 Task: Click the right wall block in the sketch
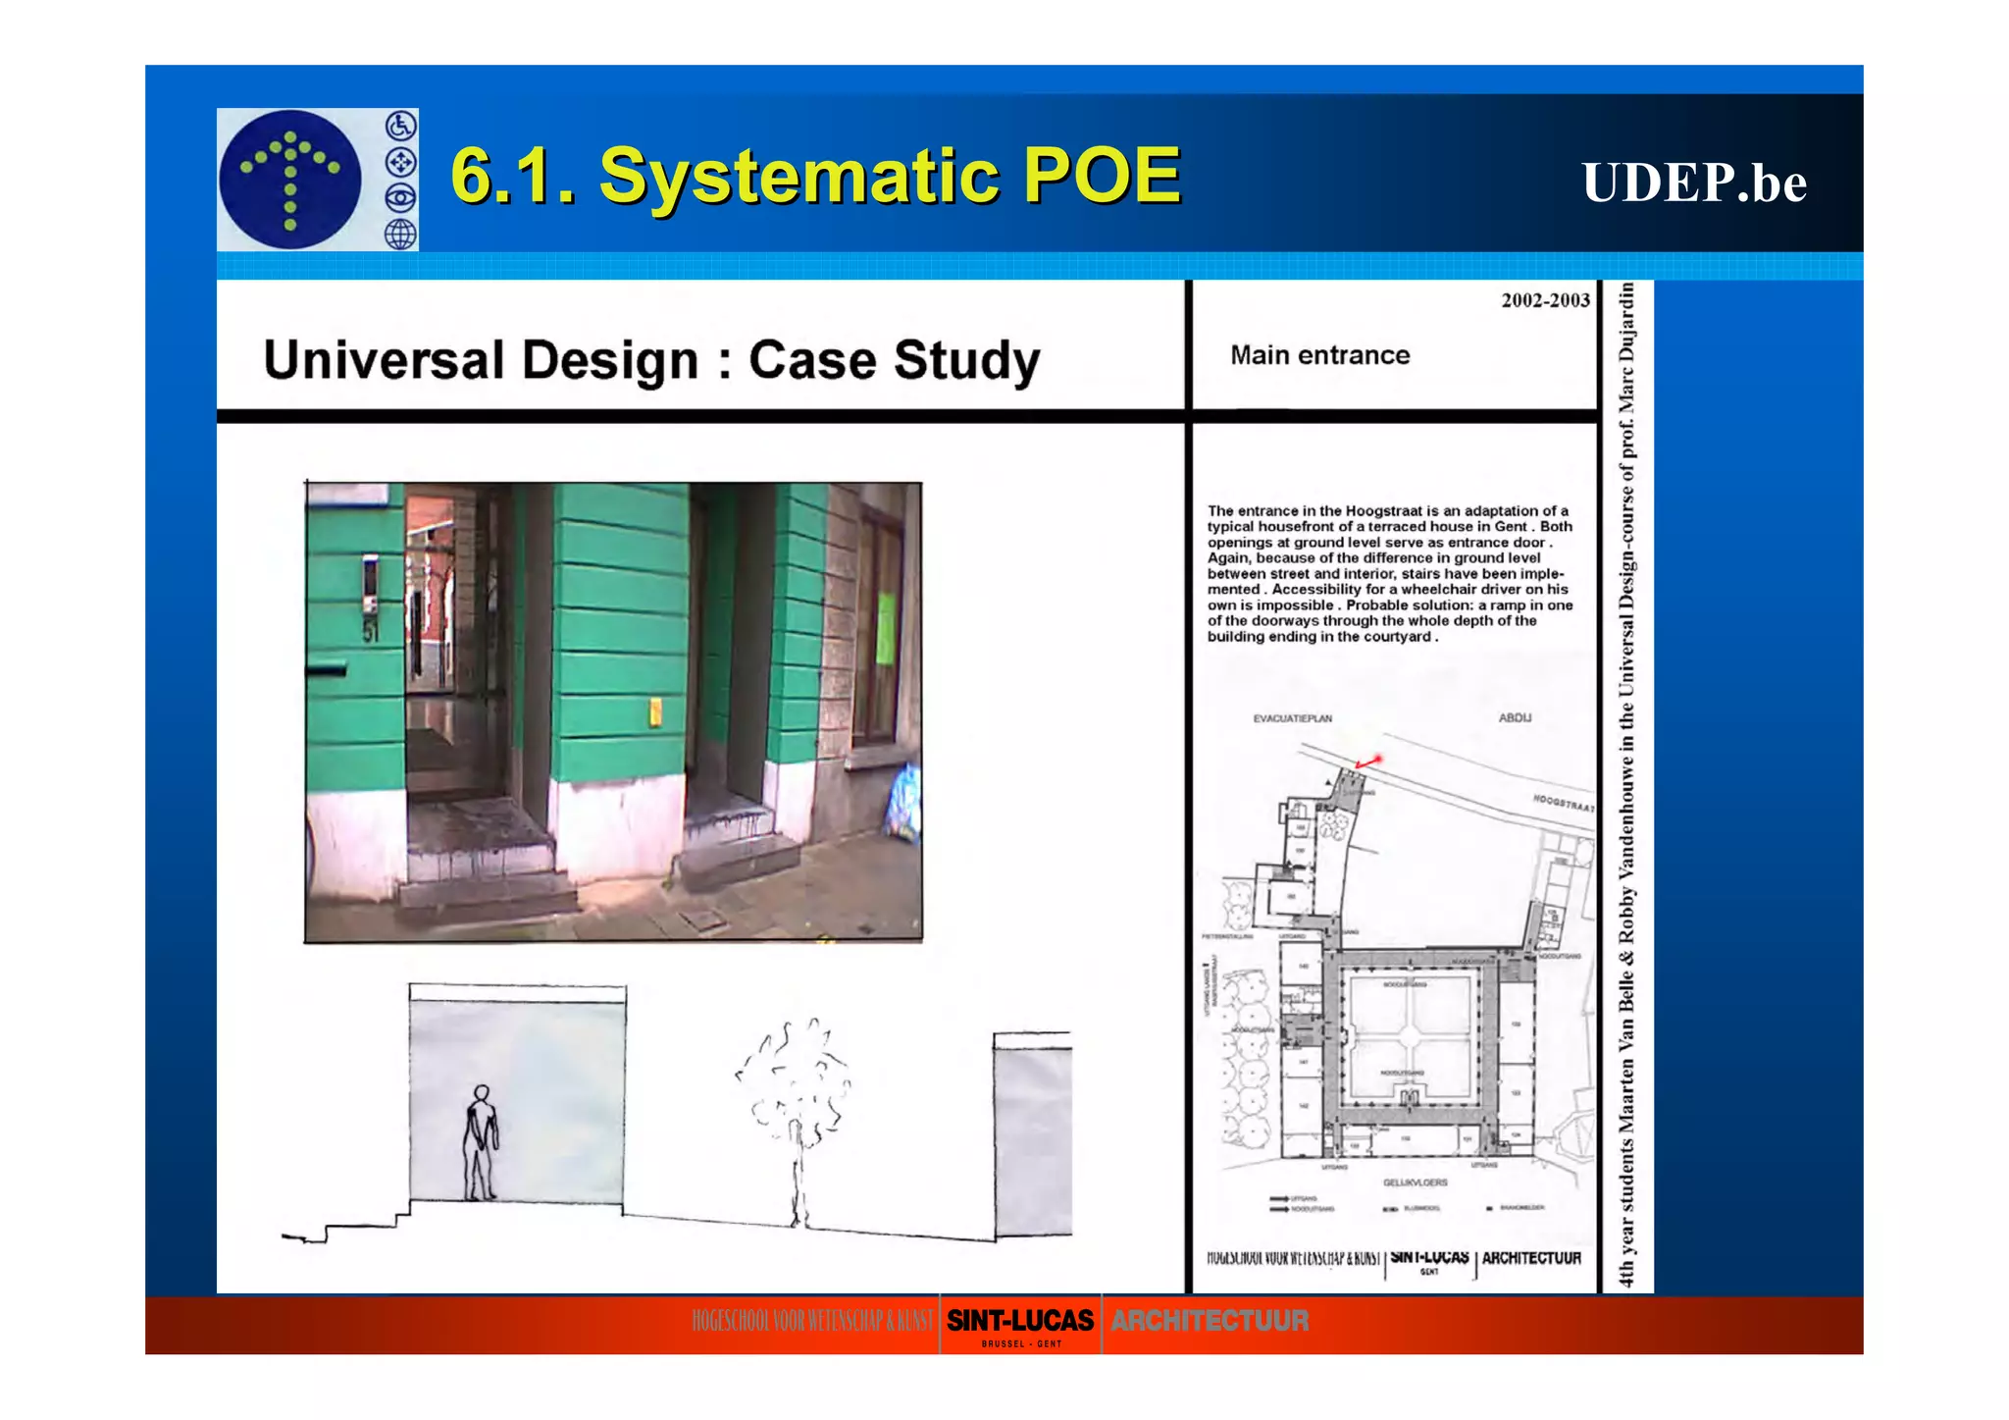(x=1033, y=1135)
